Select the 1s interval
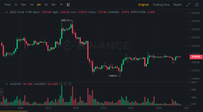Viewport: 203px width, 112px height. pos(16,5)
